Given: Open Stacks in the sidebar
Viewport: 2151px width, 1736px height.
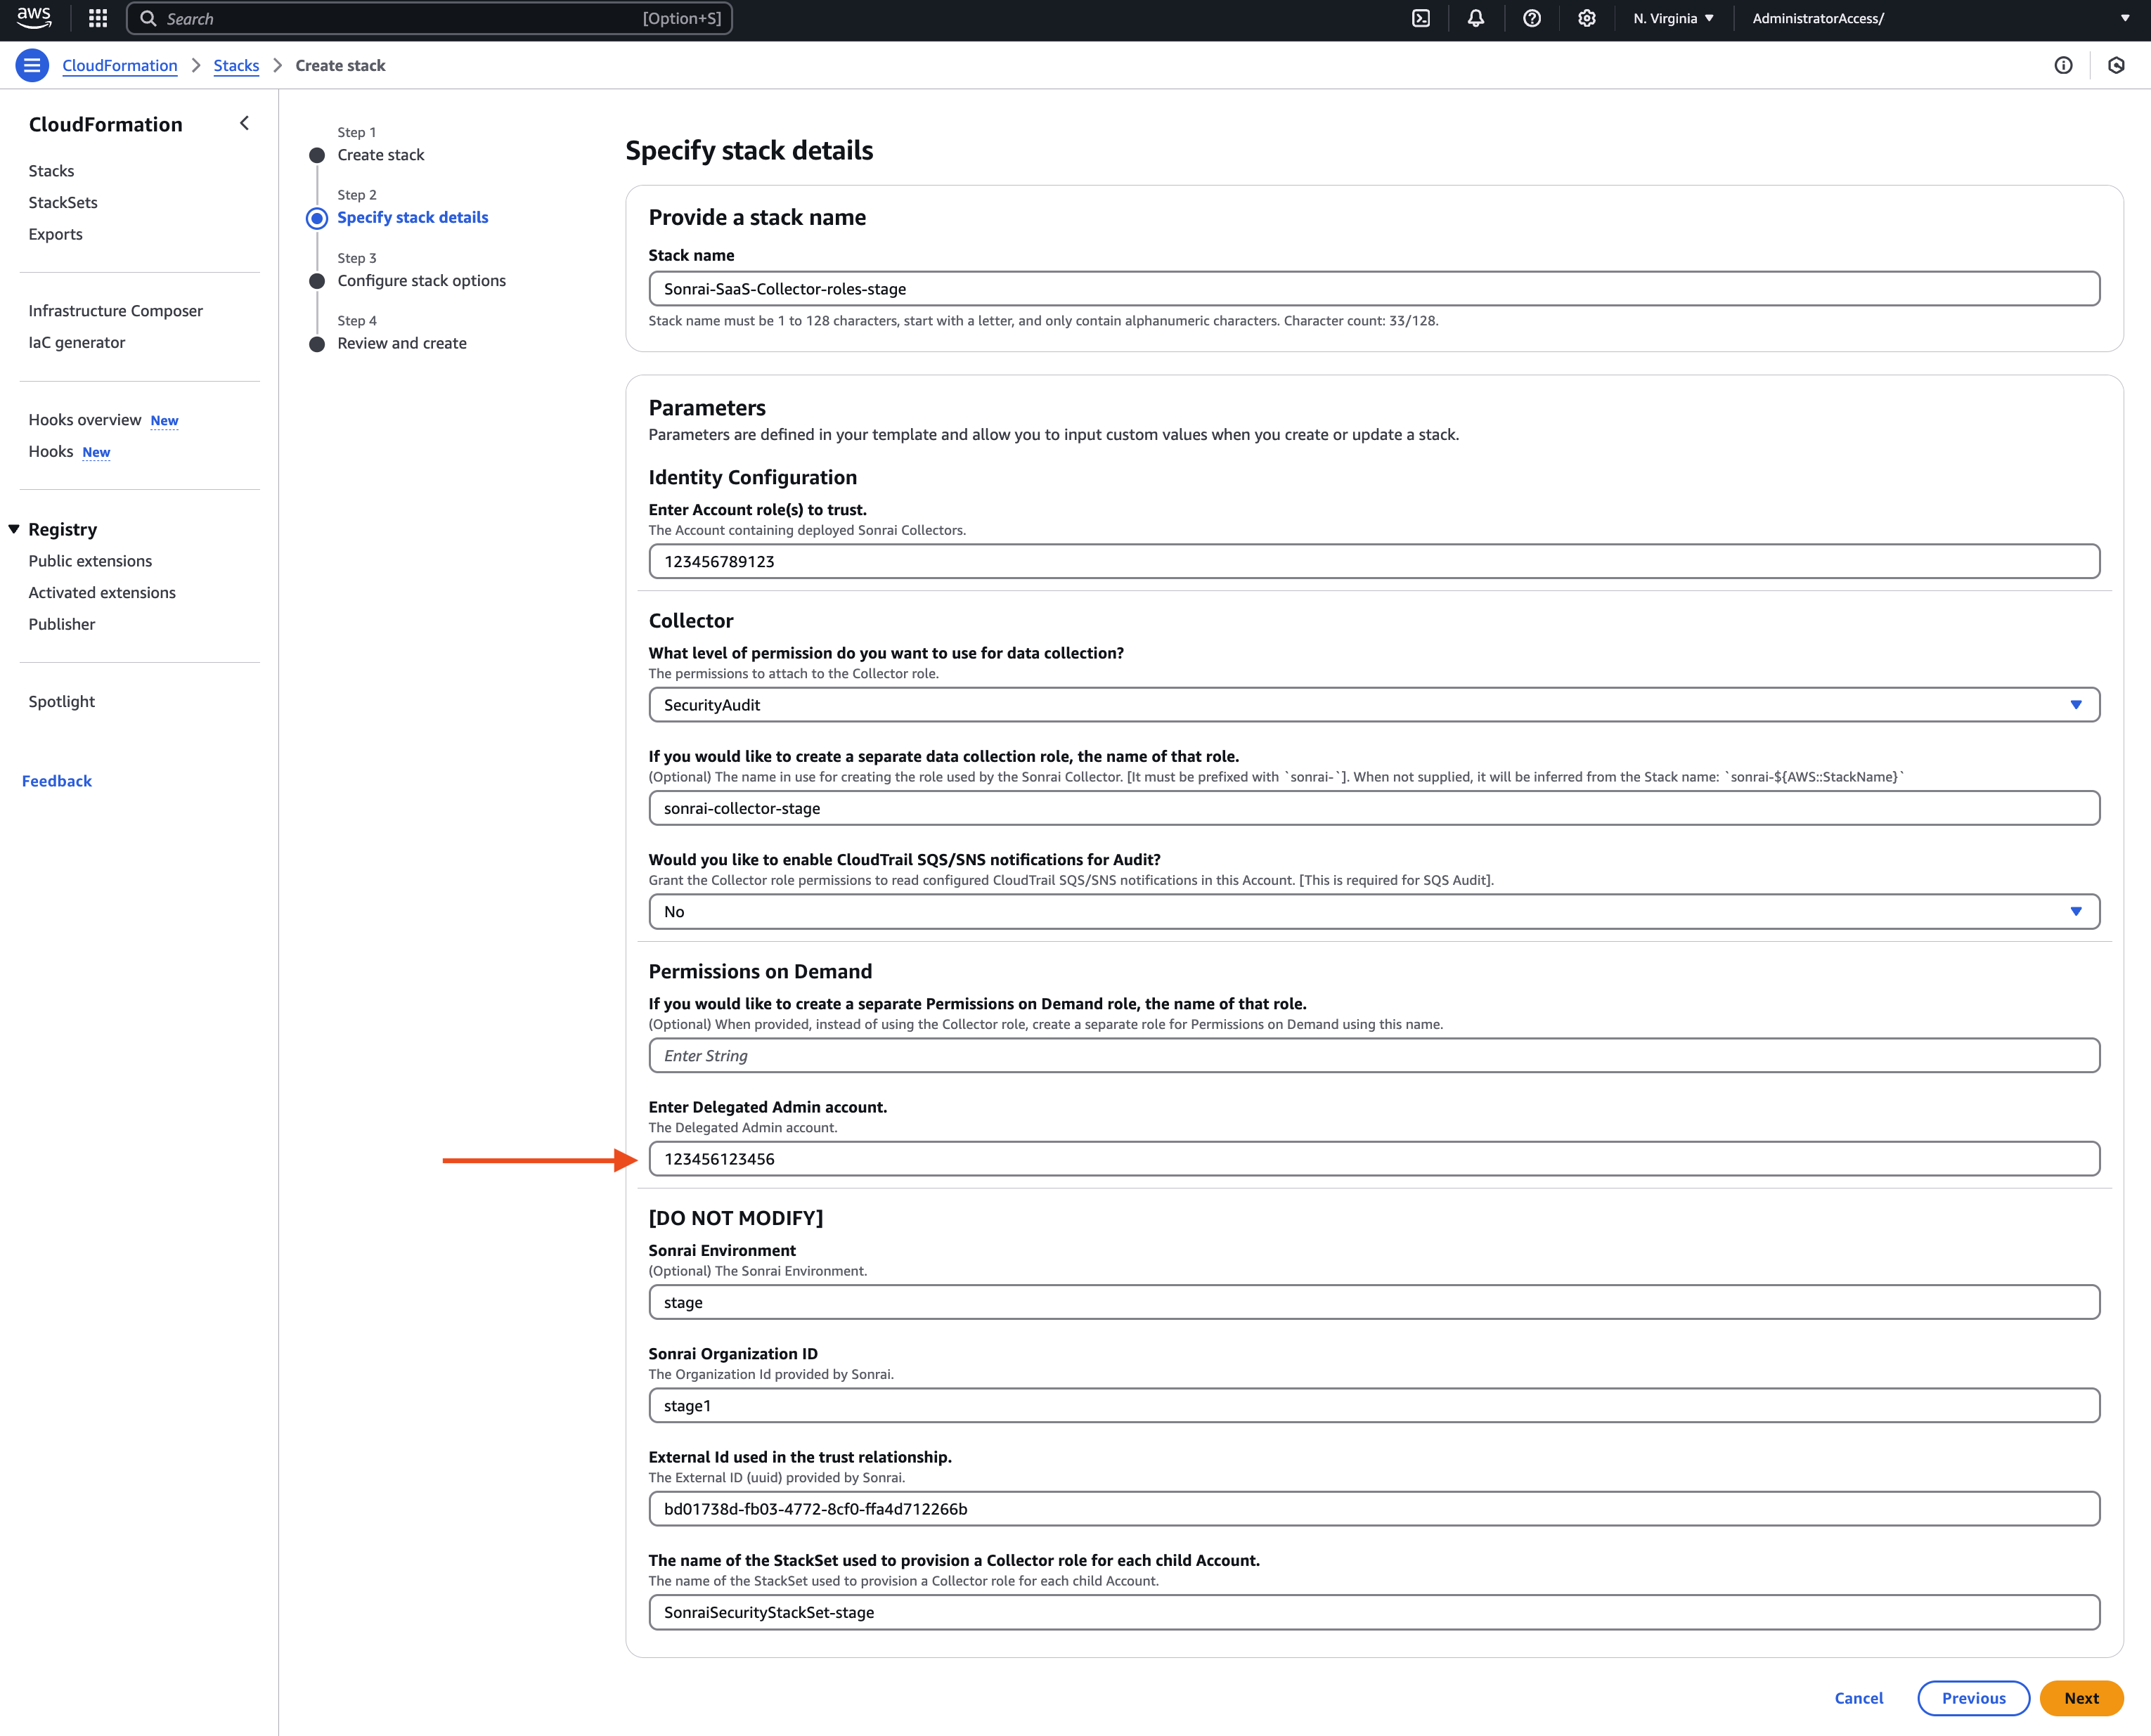Looking at the screenshot, I should coord(51,171).
